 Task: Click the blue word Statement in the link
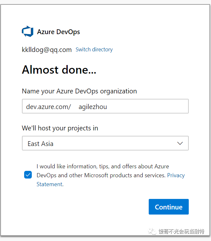tap(50, 184)
